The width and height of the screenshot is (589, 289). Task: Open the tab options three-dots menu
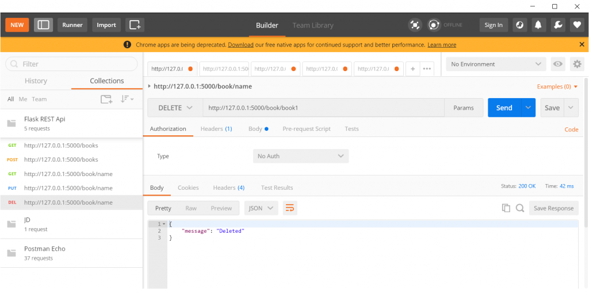pos(427,69)
